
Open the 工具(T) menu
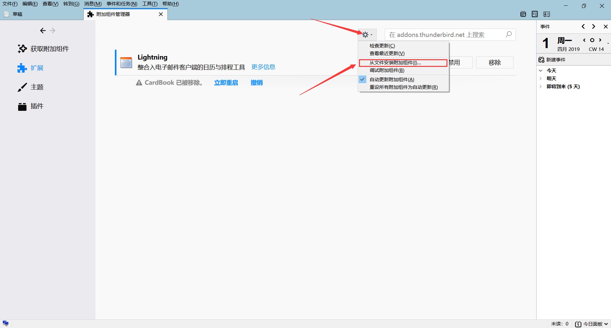(x=150, y=4)
